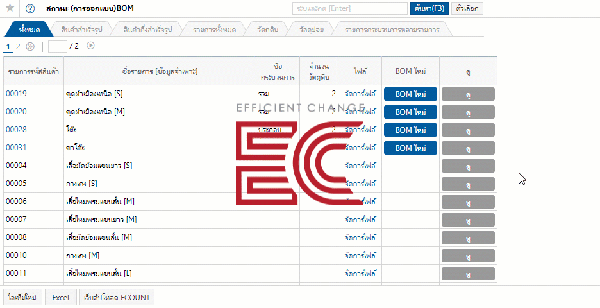The height and width of the screenshot is (308, 600).
Task: Click item name โต๊ะ
Action: click(71, 130)
